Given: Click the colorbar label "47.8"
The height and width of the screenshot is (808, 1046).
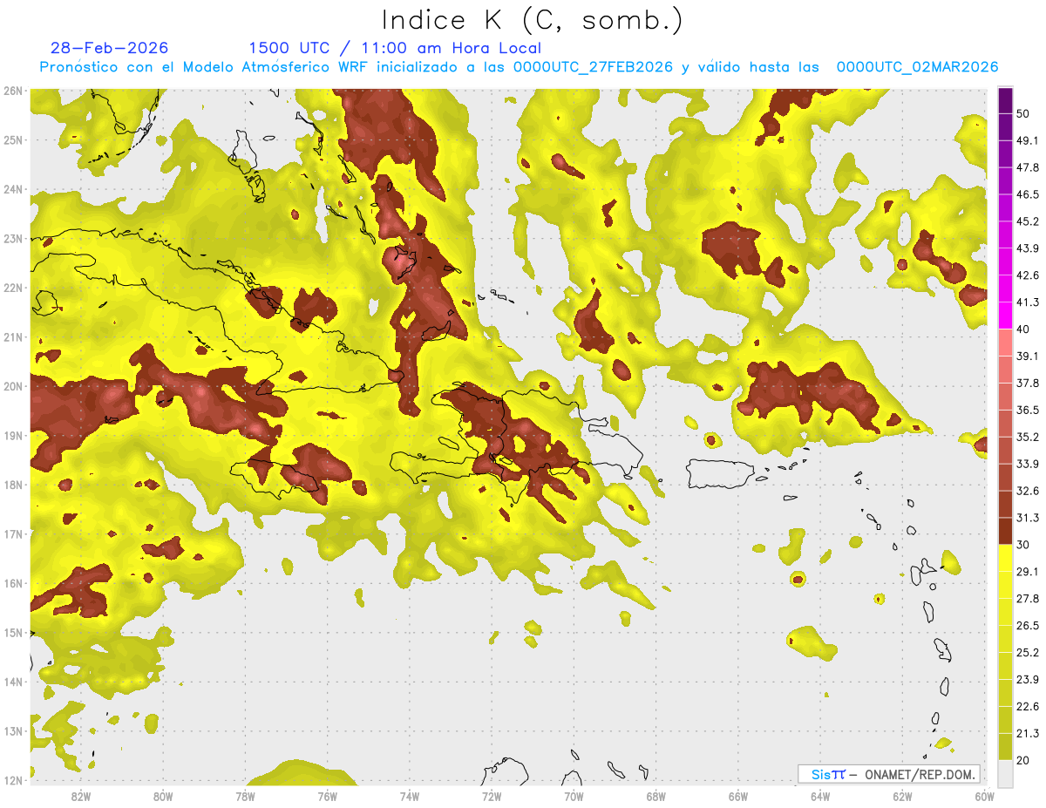Looking at the screenshot, I should 1028,167.
